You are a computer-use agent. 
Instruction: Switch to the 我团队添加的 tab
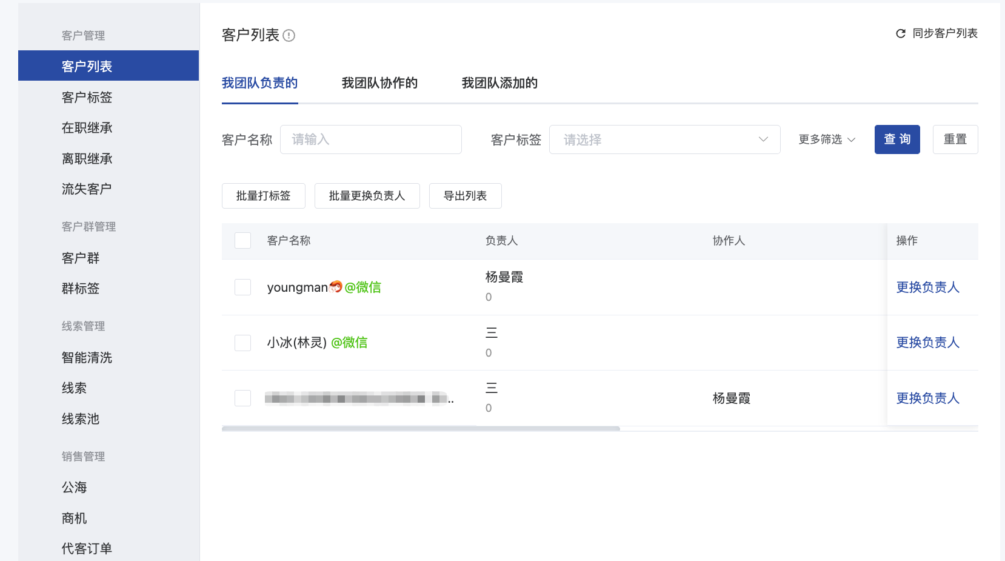click(x=499, y=83)
